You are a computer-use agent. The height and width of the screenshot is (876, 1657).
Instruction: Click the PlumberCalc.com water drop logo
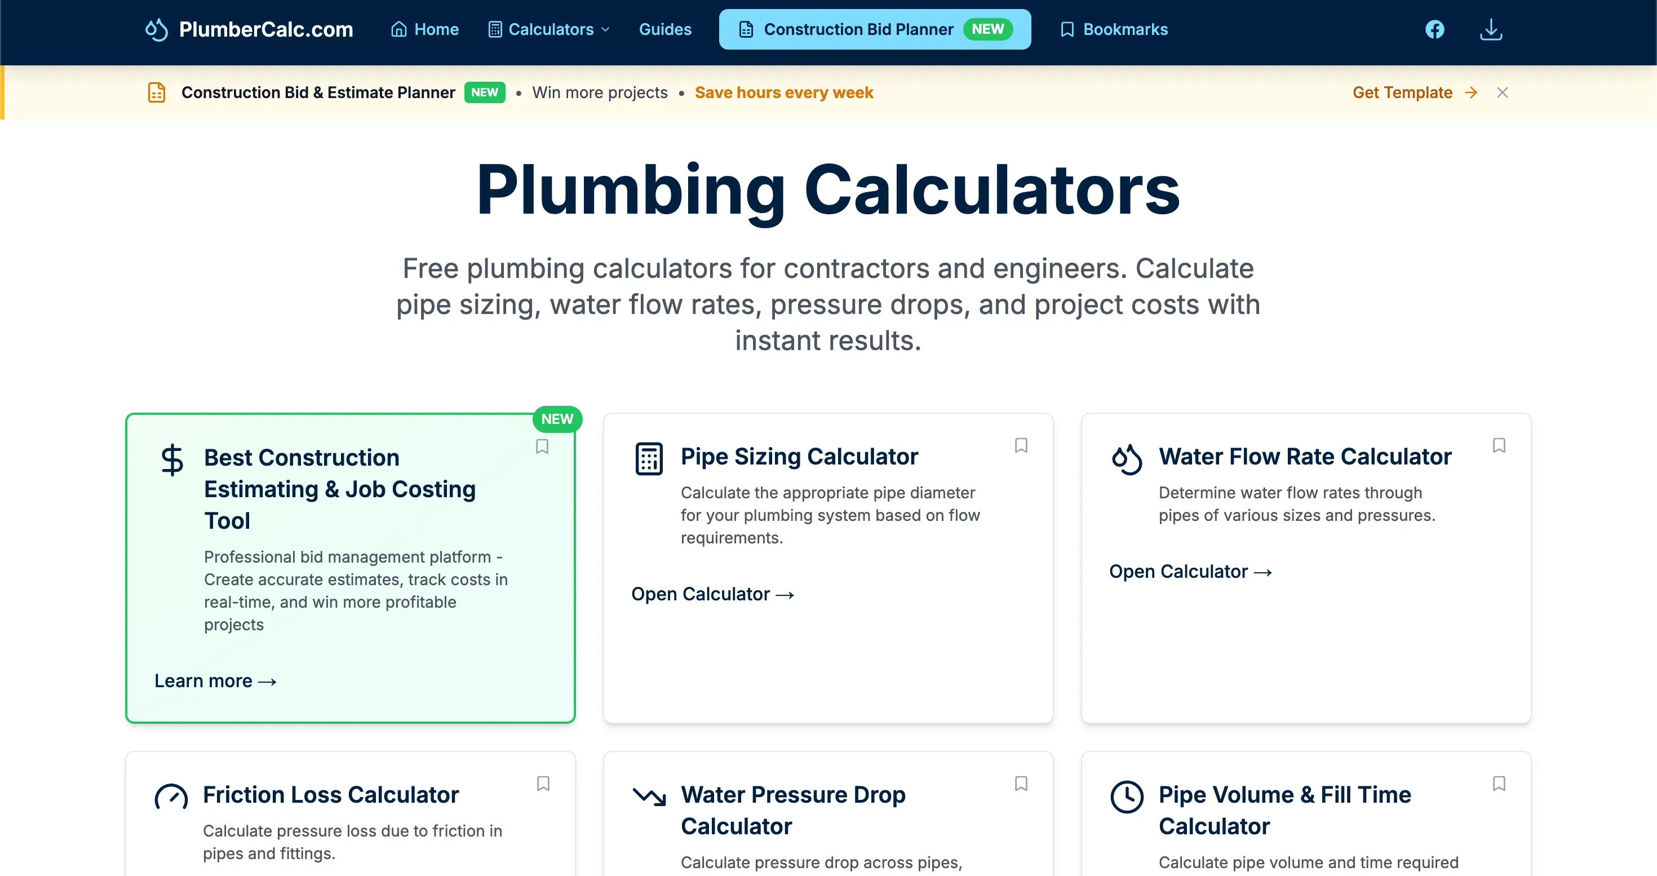pyautogui.click(x=156, y=29)
